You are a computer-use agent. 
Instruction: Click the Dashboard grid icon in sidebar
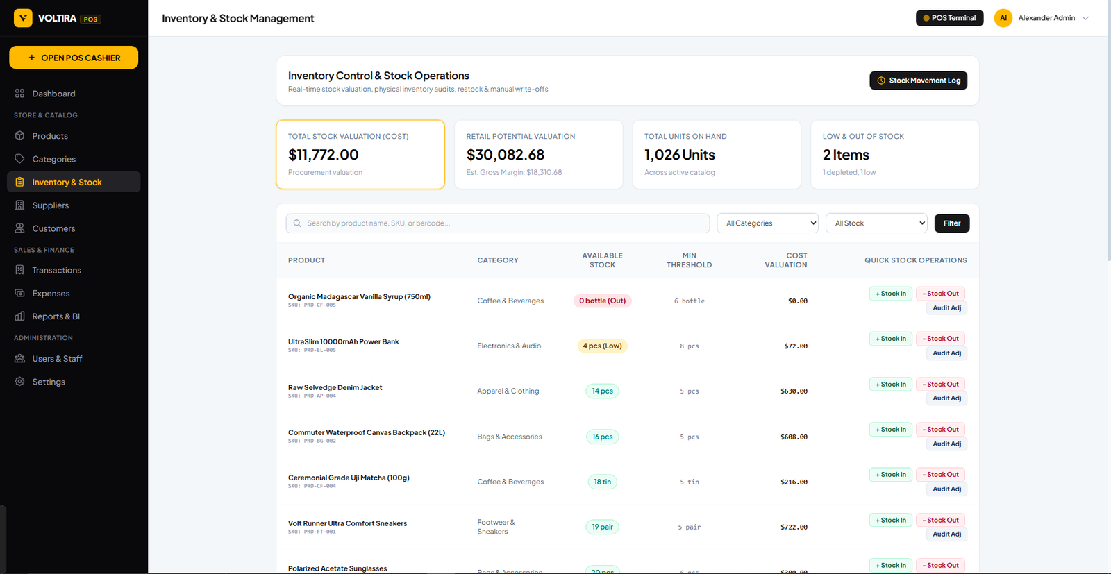click(x=19, y=93)
